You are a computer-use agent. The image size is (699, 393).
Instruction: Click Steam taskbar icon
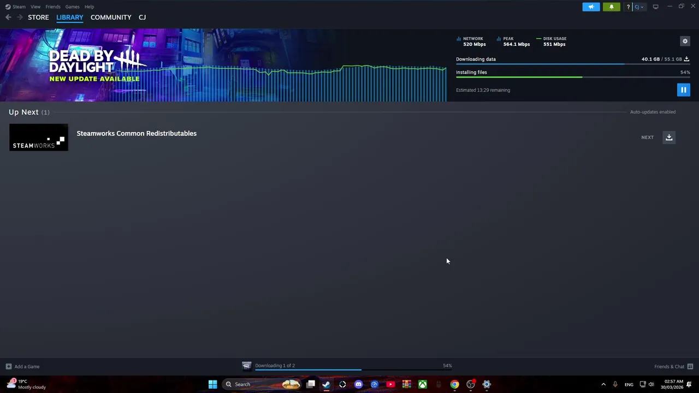[326, 384]
